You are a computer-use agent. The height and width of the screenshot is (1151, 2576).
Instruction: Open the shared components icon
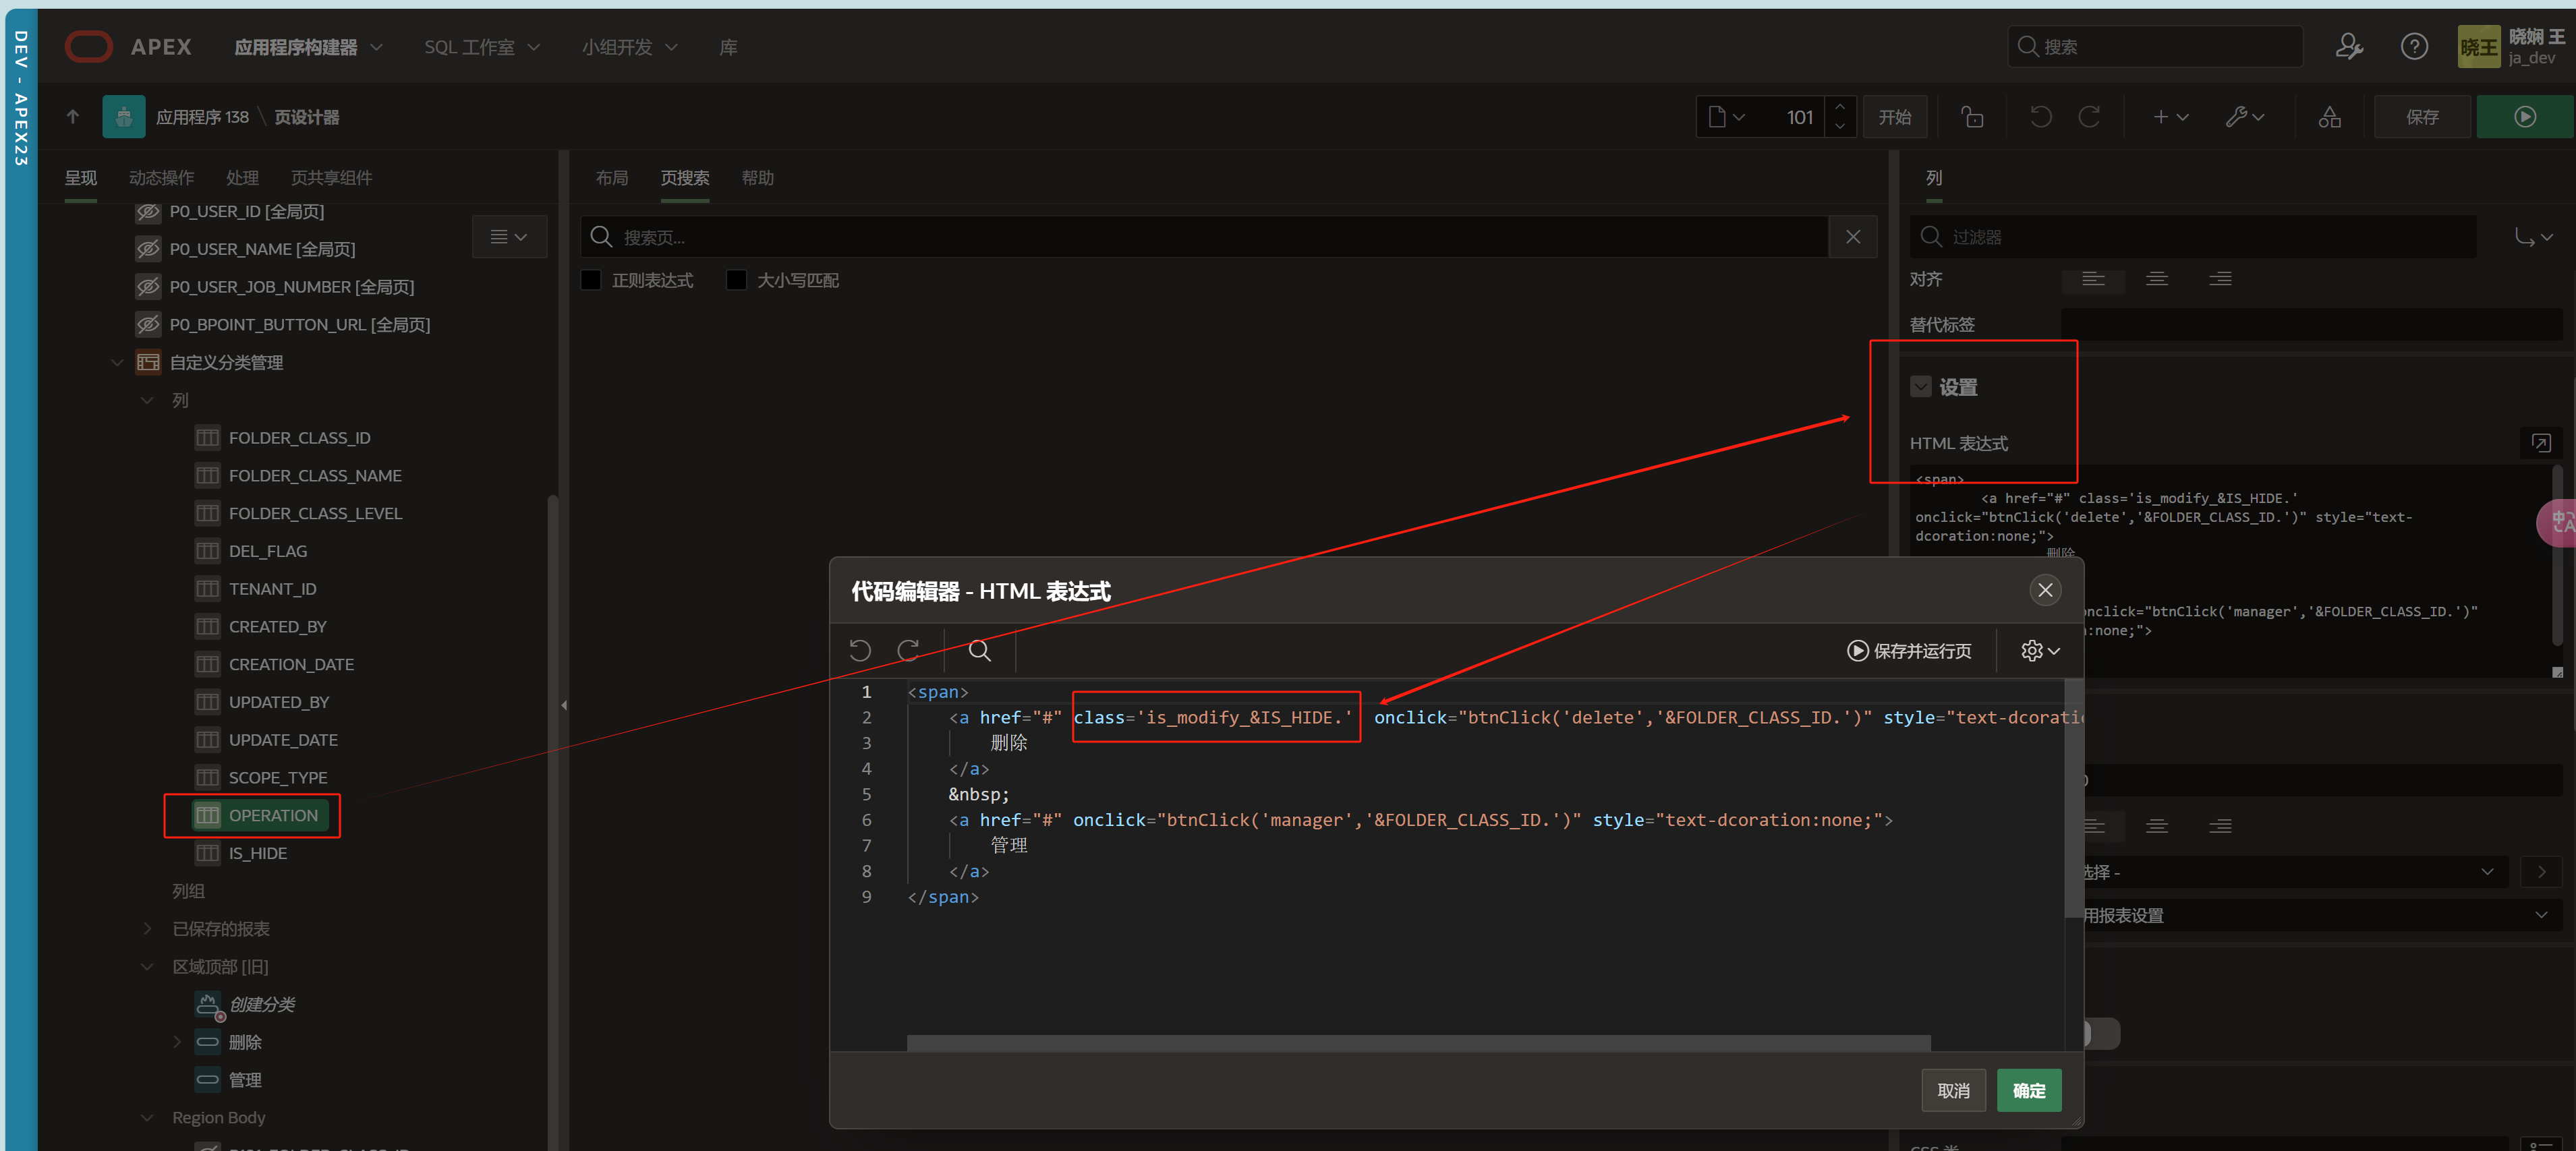[x=2329, y=117]
